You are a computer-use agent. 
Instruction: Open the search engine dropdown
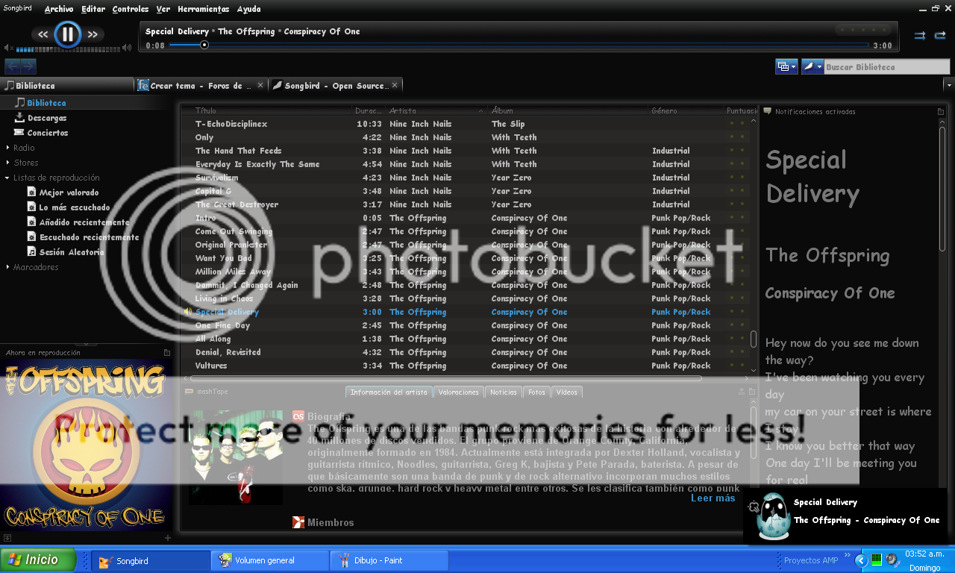pyautogui.click(x=812, y=66)
